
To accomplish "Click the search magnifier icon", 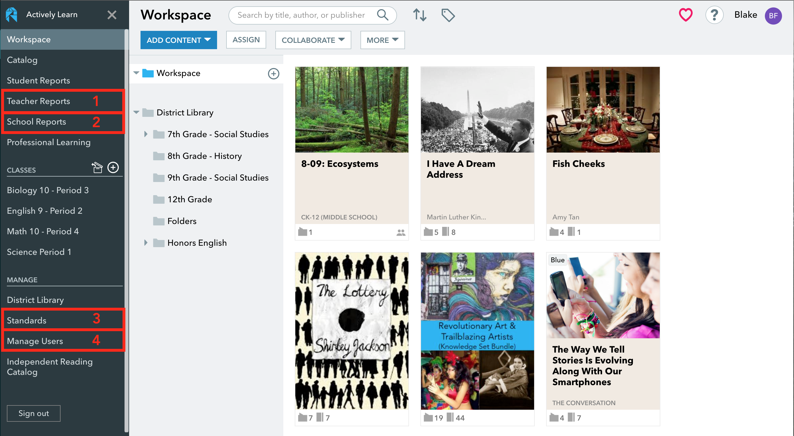I will [382, 15].
